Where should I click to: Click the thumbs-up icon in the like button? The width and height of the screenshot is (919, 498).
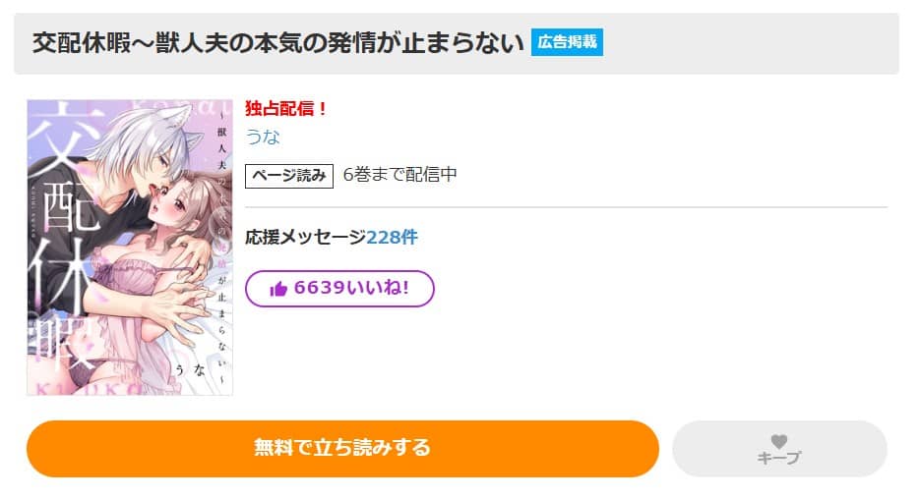point(277,289)
